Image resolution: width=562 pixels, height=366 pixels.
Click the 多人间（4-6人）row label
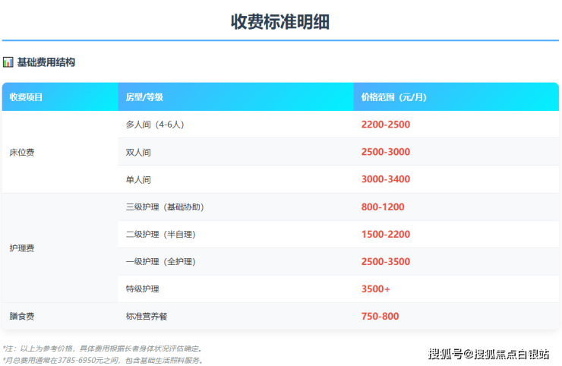156,125
